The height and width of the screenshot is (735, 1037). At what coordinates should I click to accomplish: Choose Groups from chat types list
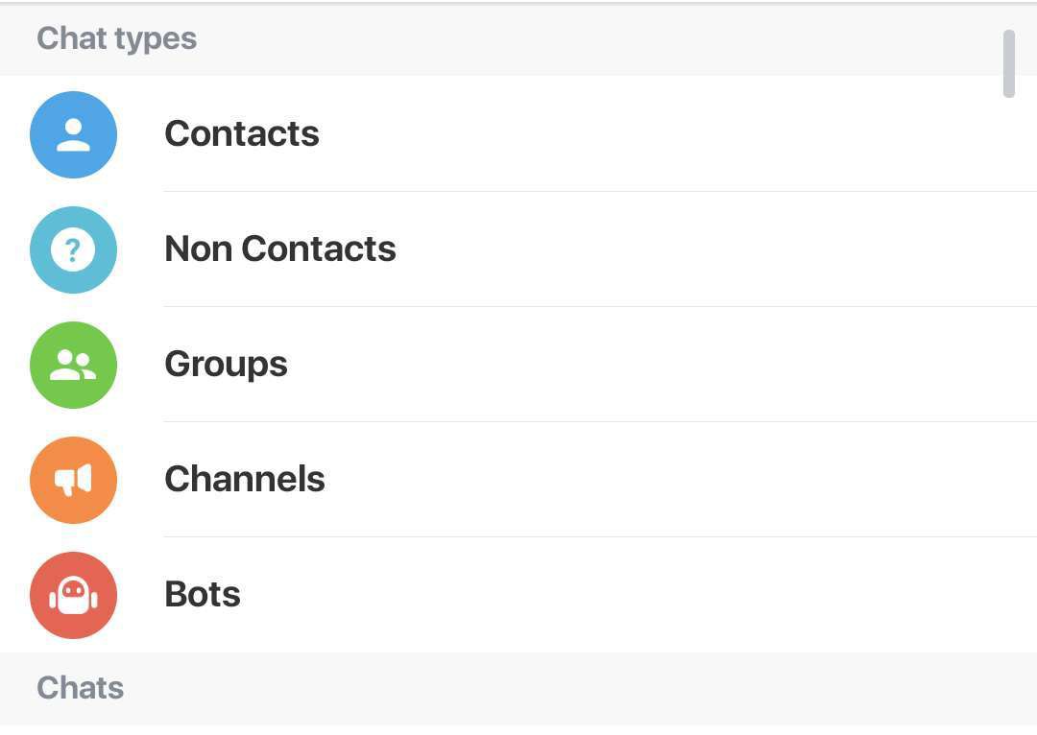(227, 366)
